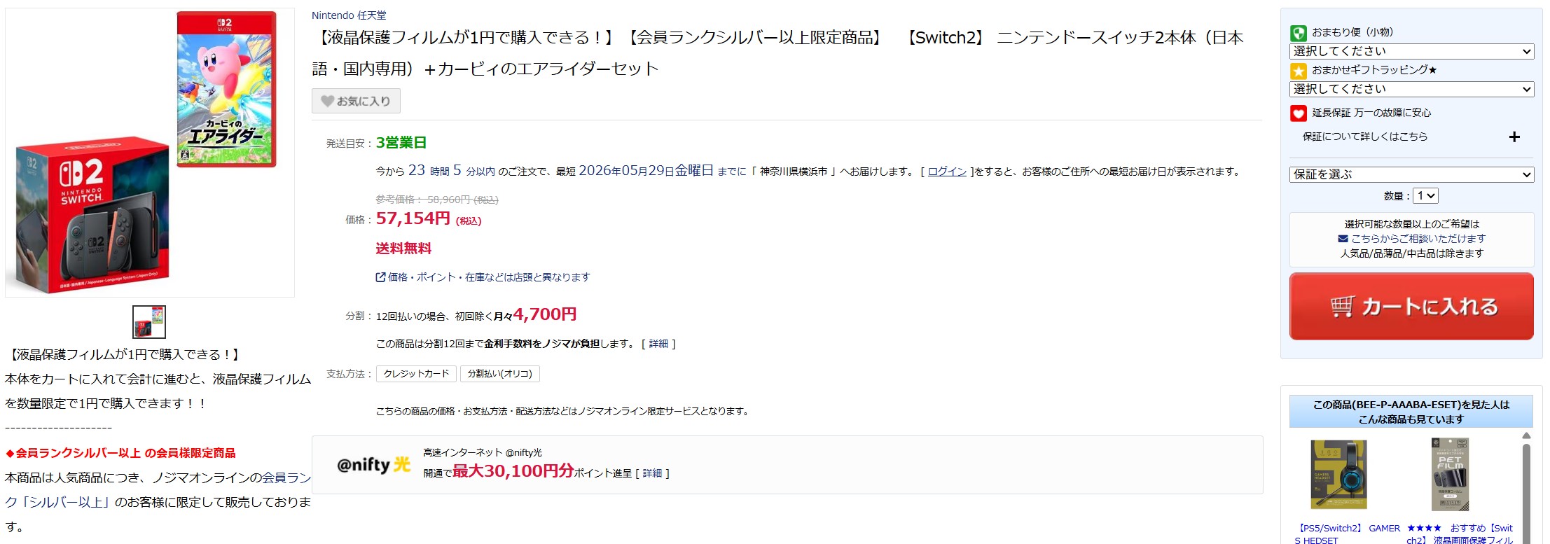The image size is (1550, 544).
Task: Click the お気に入り favorite button
Action: pos(356,101)
